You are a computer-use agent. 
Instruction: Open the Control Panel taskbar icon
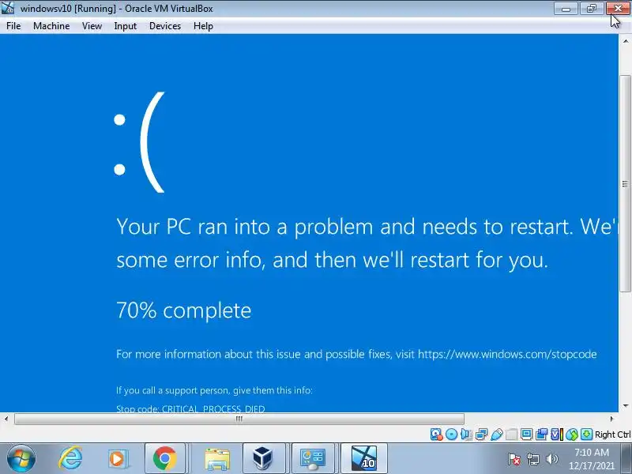point(313,458)
